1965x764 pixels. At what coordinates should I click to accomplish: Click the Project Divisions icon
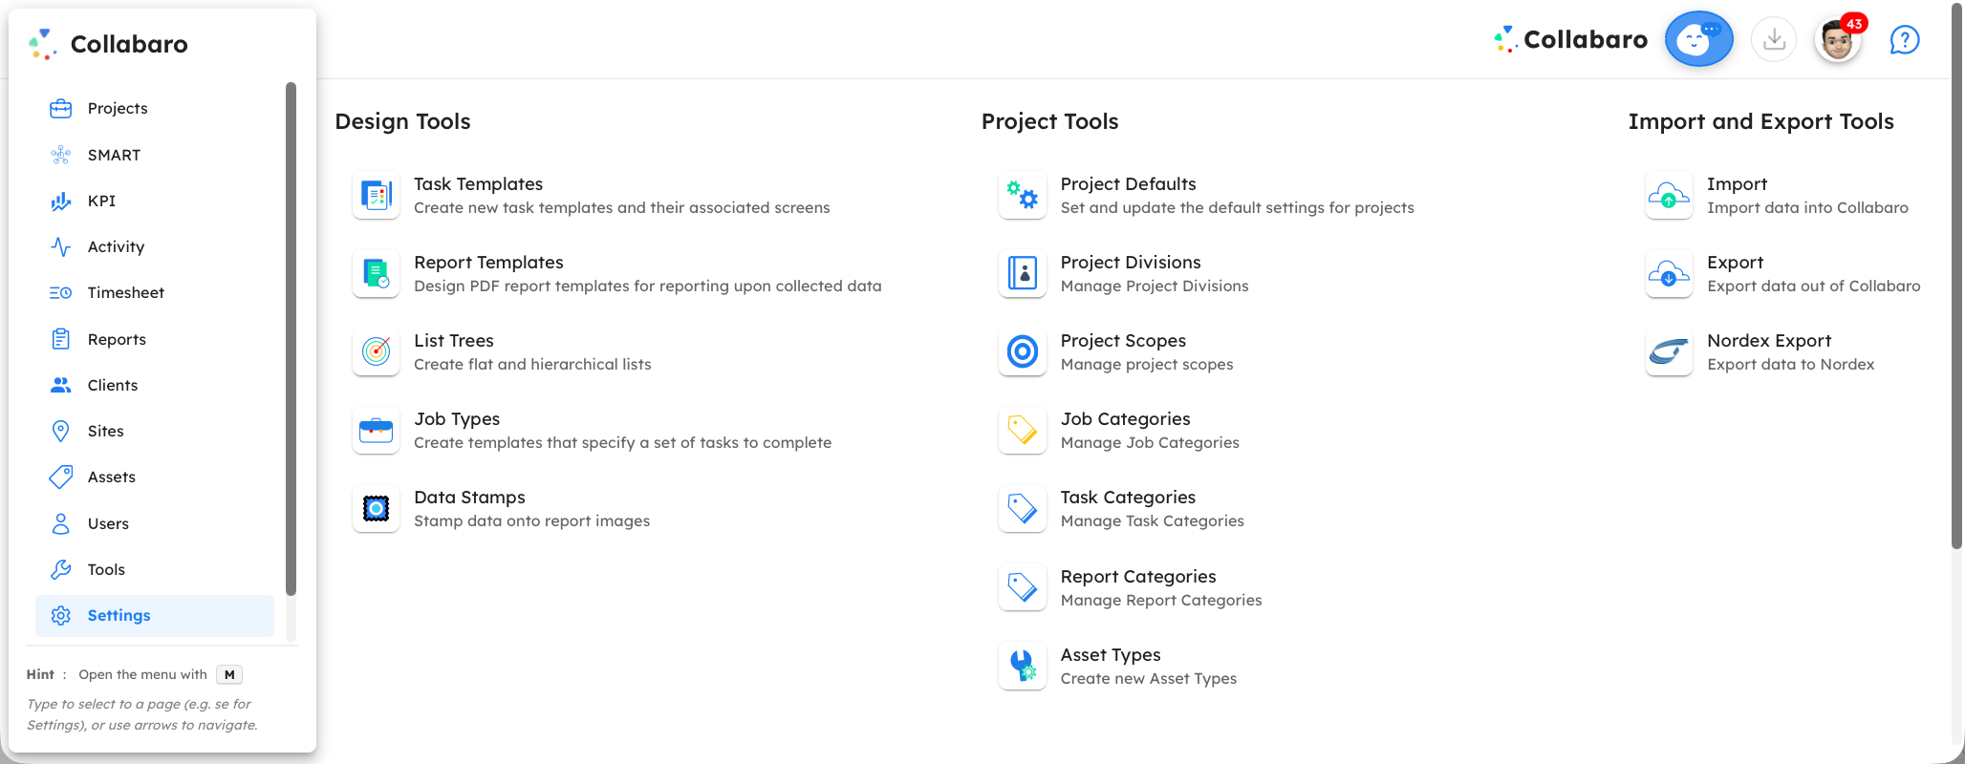click(x=1023, y=274)
